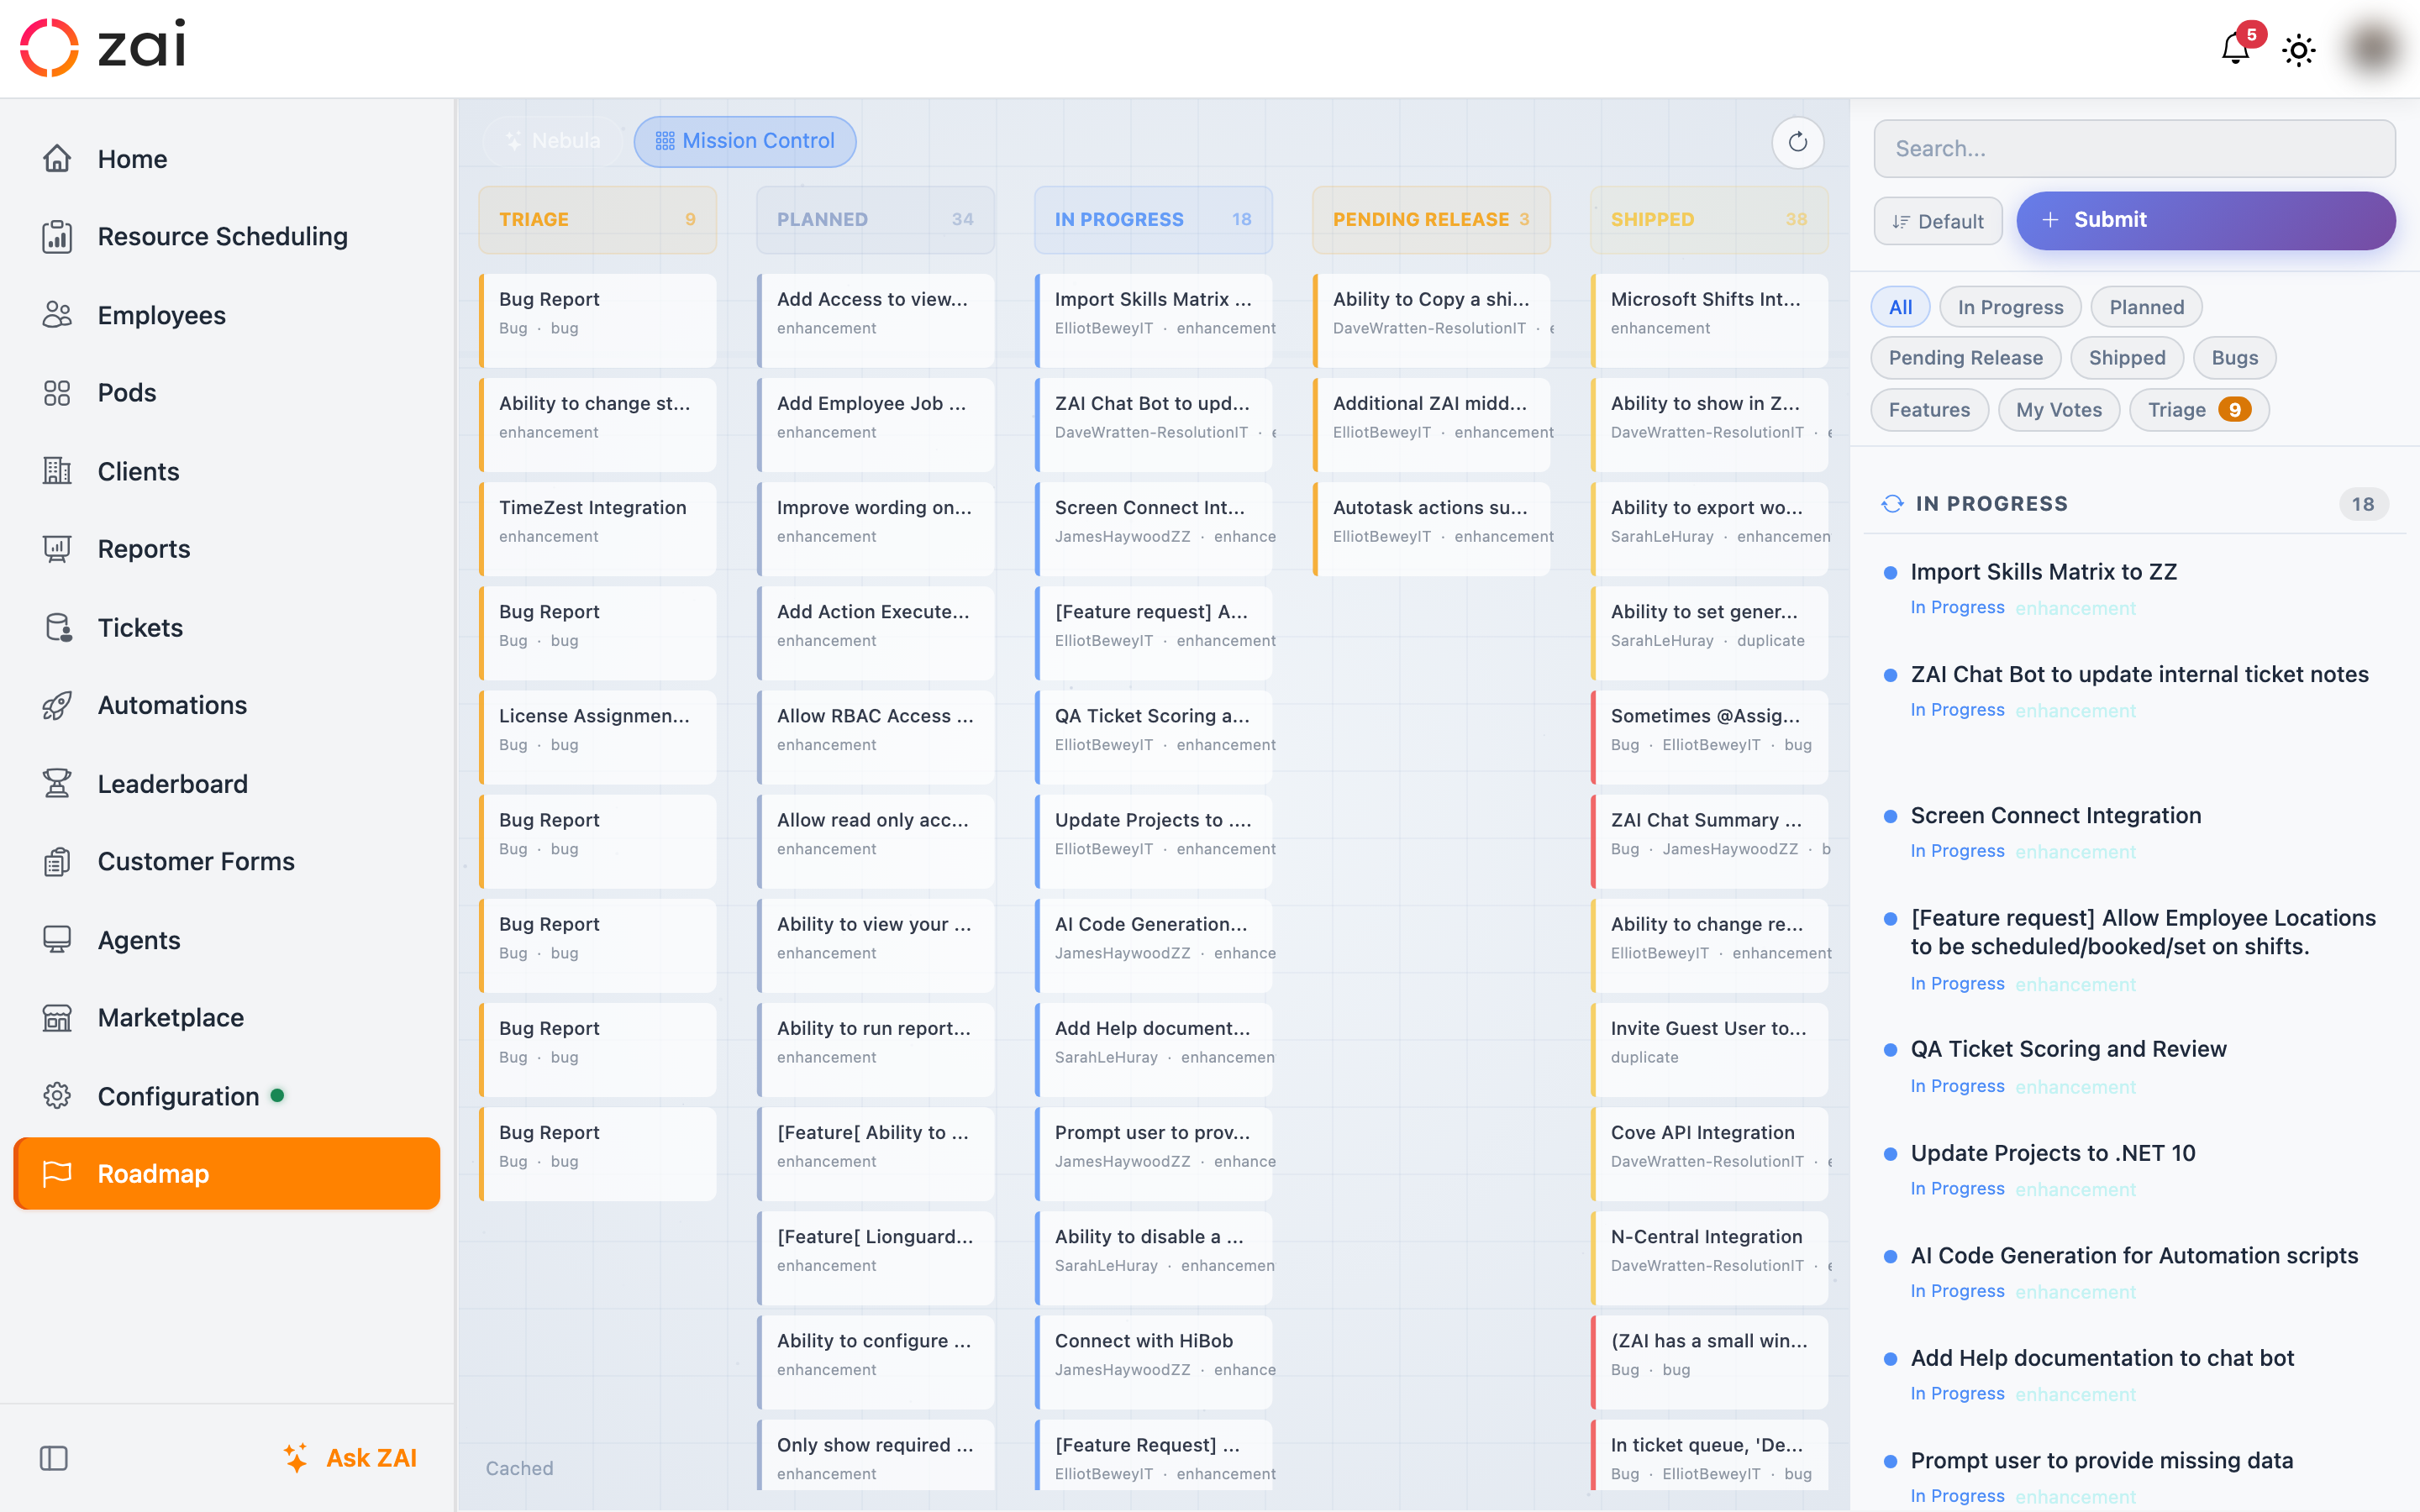Open Customer Forms in the sidebar
2420x1512 pixels.
[x=227, y=862]
